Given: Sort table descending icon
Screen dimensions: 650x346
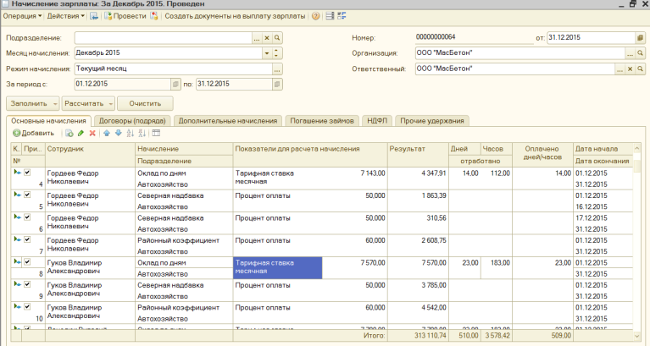Looking at the screenshot, I should 142,134.
